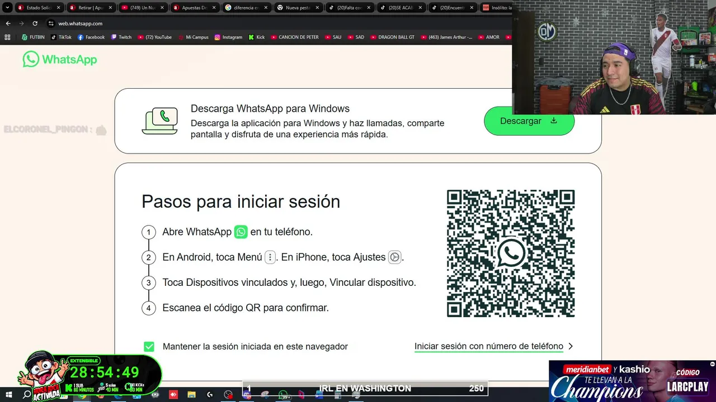Screen dimensions: 716x402
Task: Open the tab search dropdown arrow
Action: click(x=7, y=8)
